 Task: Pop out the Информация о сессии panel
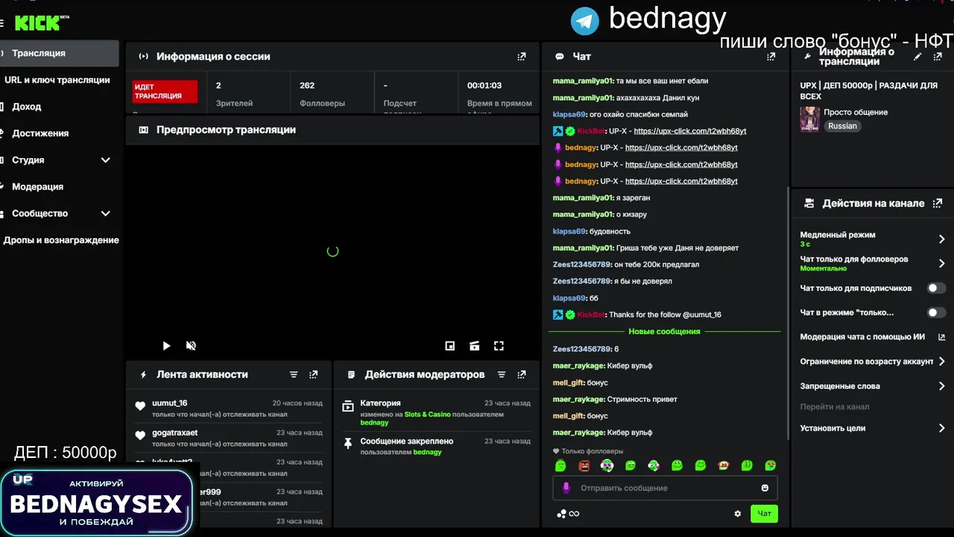coord(522,57)
